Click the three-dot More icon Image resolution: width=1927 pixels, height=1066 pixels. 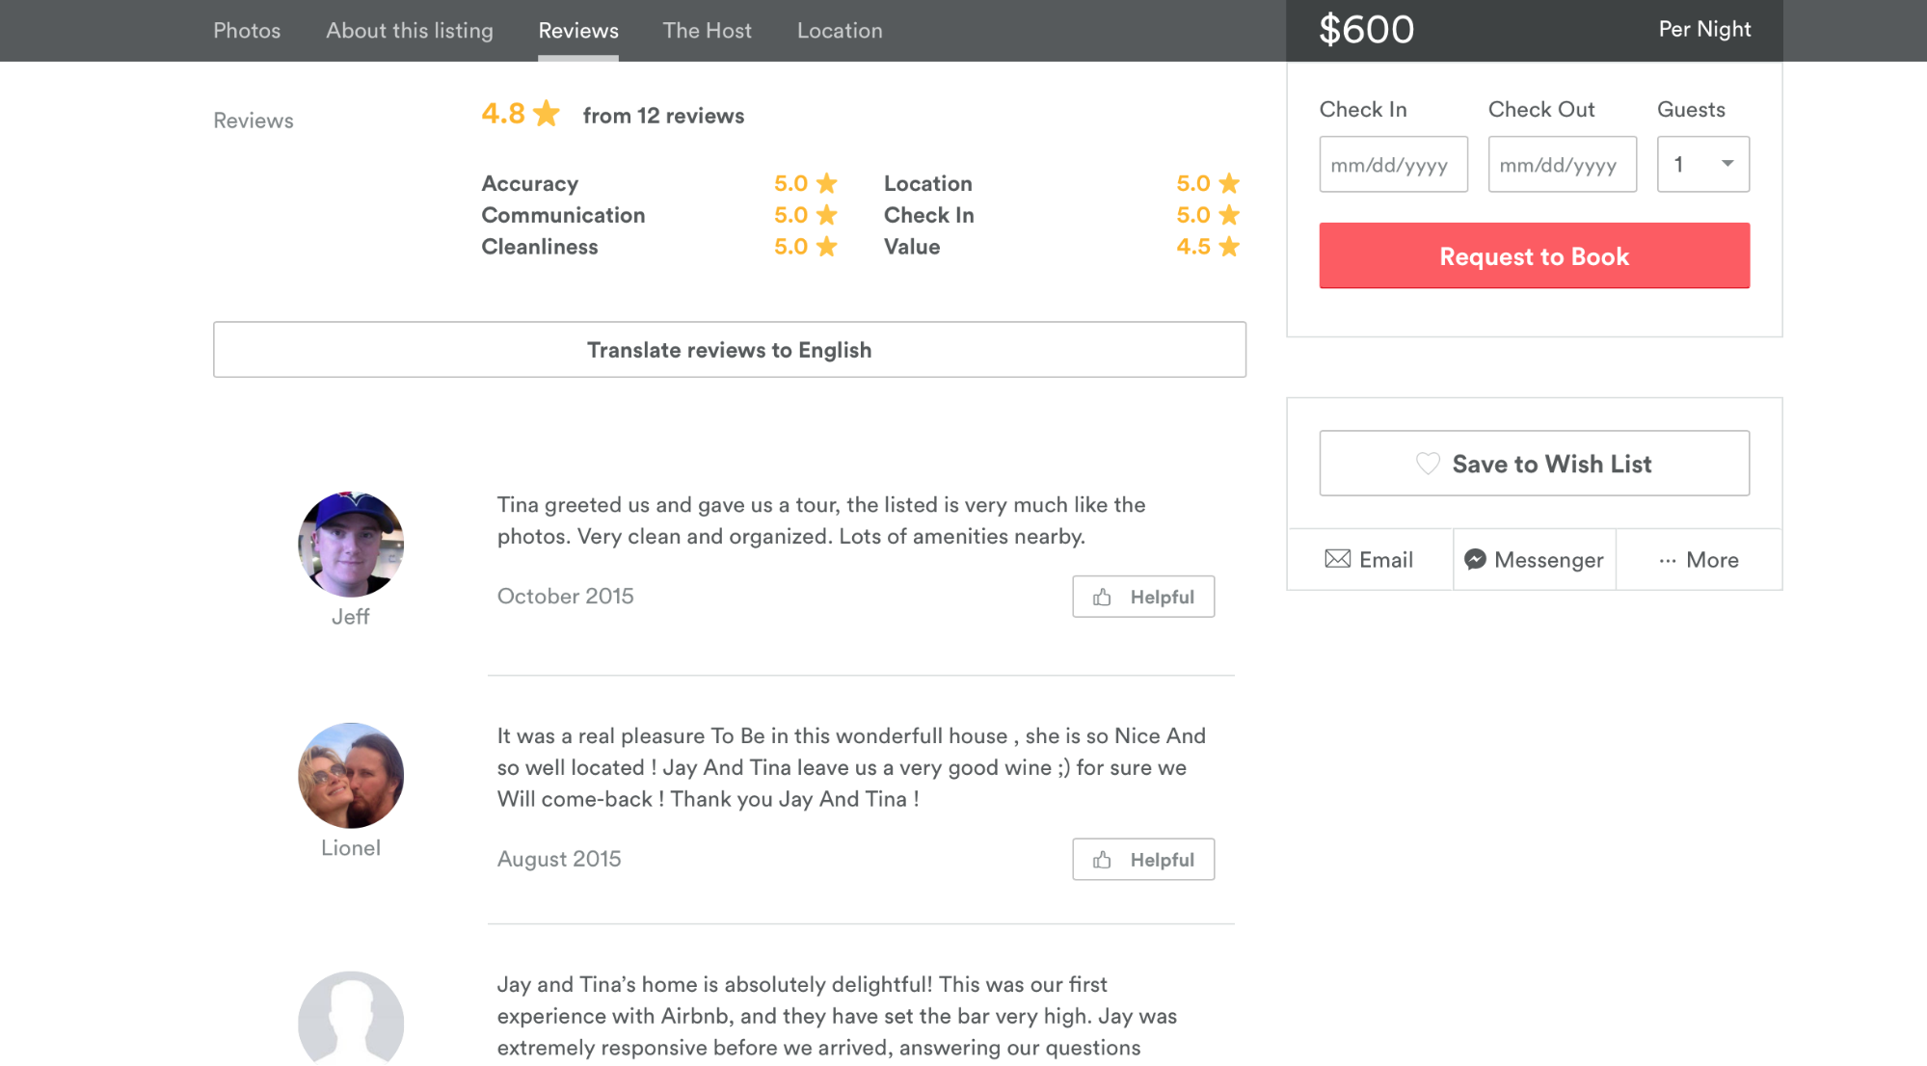click(x=1667, y=560)
